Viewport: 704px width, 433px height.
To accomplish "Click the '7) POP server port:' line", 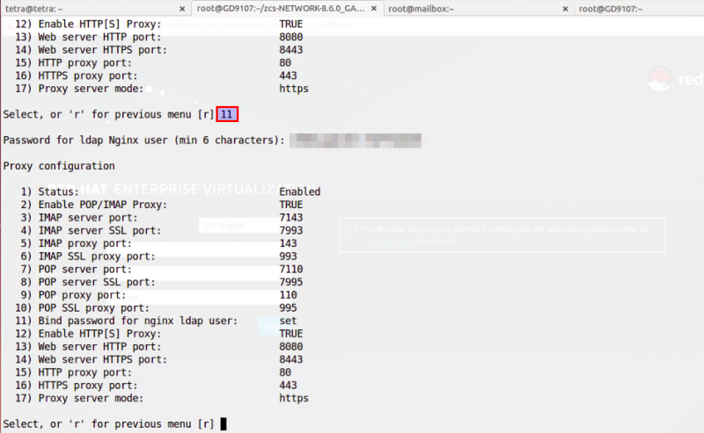I will point(77,270).
